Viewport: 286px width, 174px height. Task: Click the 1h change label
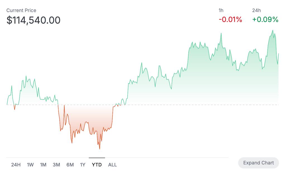coord(221,10)
